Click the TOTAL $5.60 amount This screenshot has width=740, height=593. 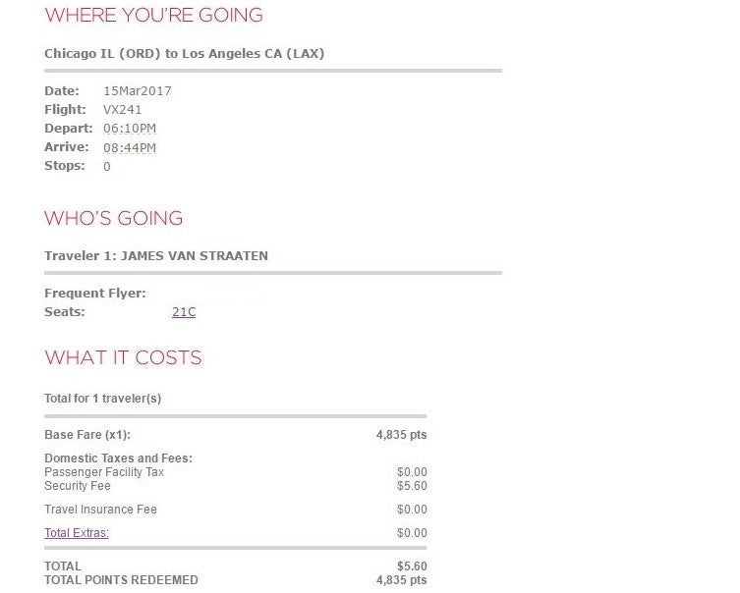point(412,566)
